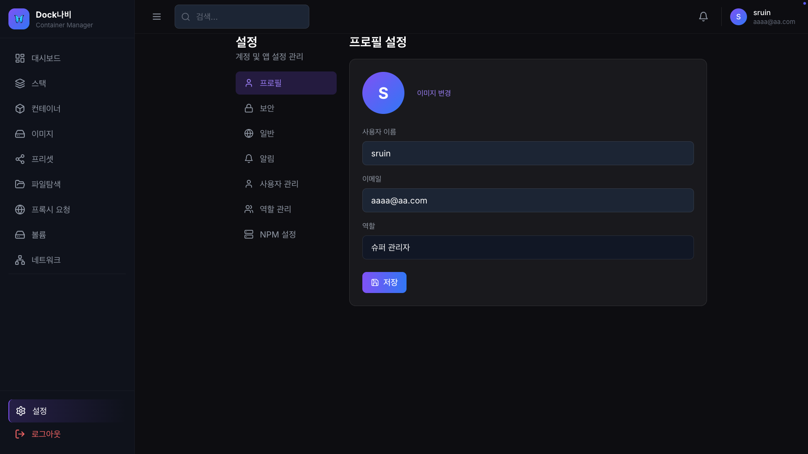Open the 알림 (Notifications) settings tab
The width and height of the screenshot is (808, 454).
(x=266, y=158)
